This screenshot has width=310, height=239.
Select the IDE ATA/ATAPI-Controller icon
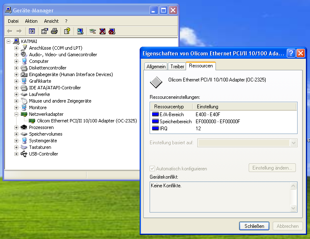24,88
